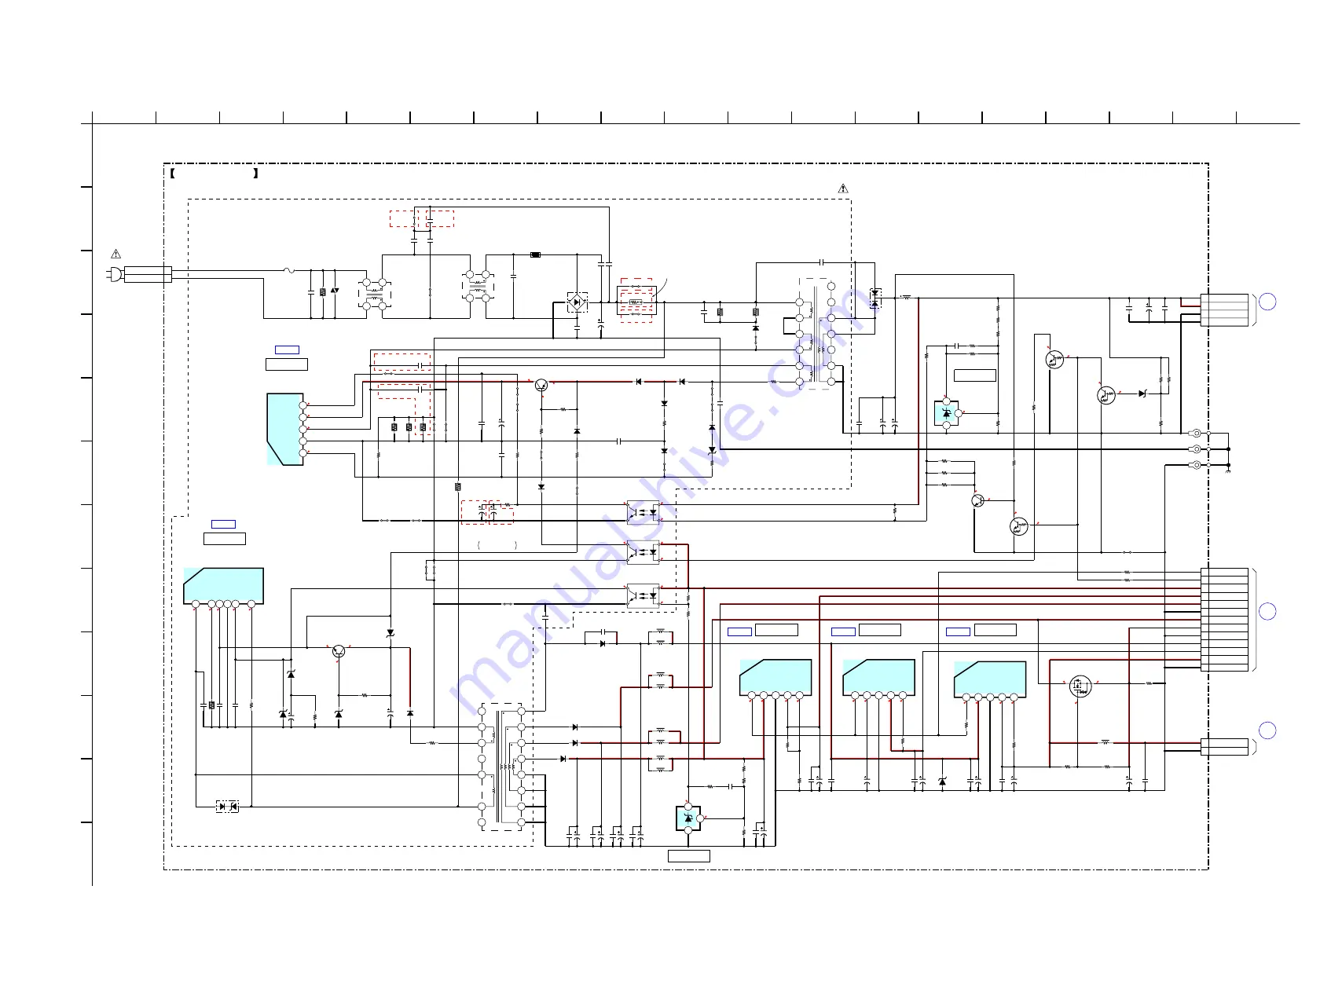Select the top test-point terminal at right

click(1197, 433)
